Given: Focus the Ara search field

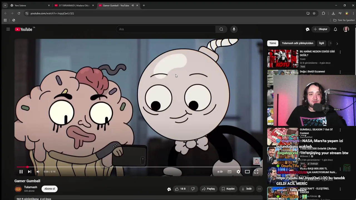Looking at the screenshot, I should (x=166, y=29).
